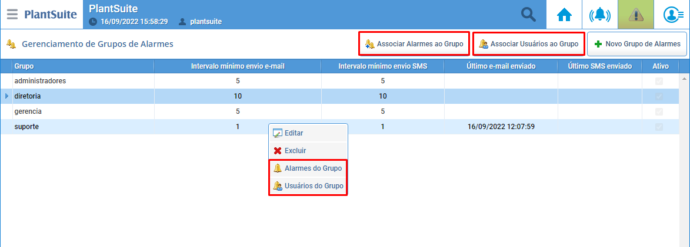
Task: Sort by the Grupo column header
Action: (83, 67)
